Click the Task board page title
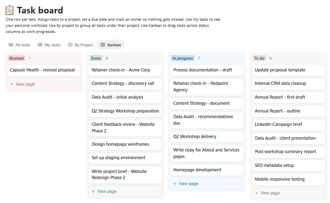Screen dimensions: 330x203 (40, 10)
